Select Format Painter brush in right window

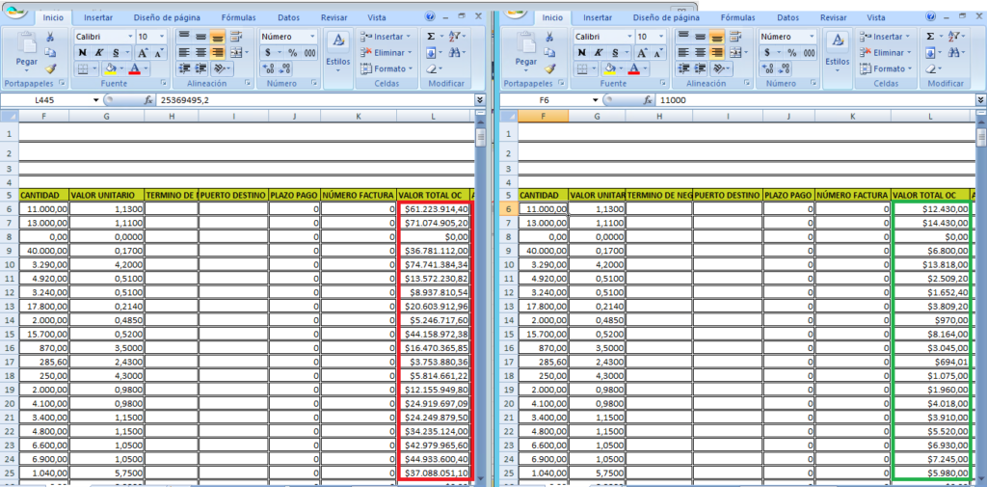pyautogui.click(x=550, y=68)
